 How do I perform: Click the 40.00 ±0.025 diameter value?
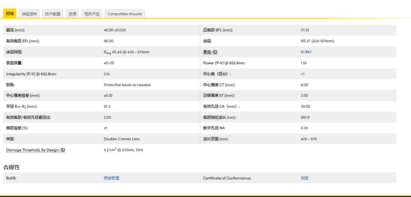click(115, 30)
